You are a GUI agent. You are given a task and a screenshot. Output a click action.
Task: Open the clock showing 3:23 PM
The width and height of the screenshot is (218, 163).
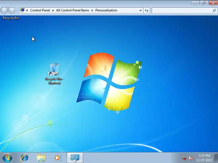pyautogui.click(x=204, y=158)
